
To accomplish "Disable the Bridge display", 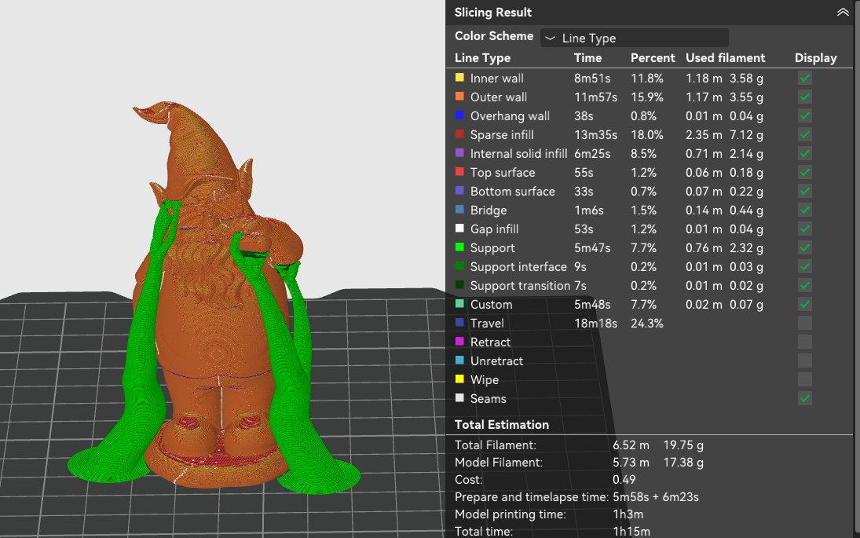I will [x=804, y=210].
